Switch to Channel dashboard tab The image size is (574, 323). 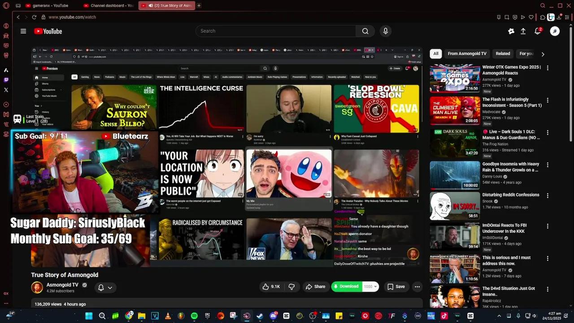tap(109, 5)
